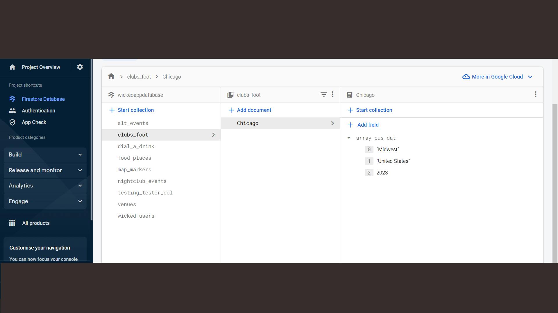Open More in Google Cloud dropdown

[498, 77]
